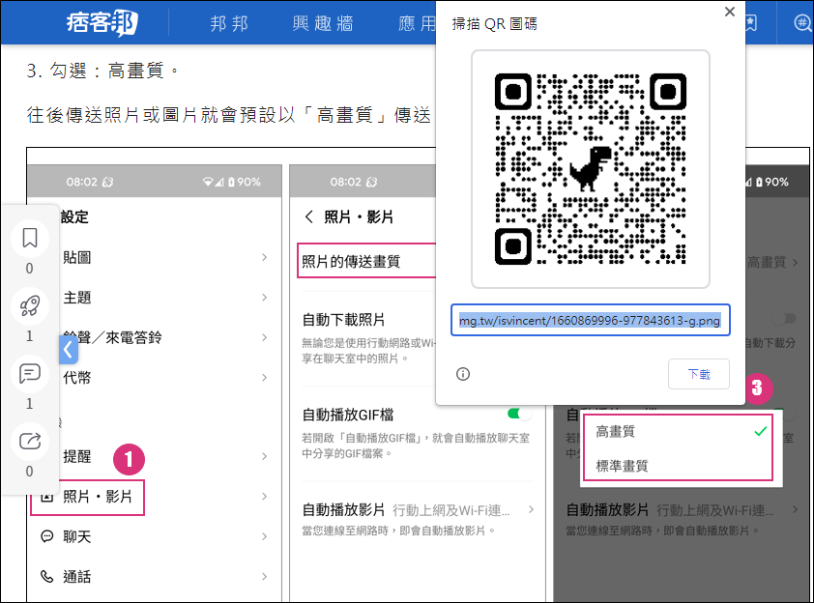
Task: Click the starred bookmark icon in the header
Action: pos(750,22)
